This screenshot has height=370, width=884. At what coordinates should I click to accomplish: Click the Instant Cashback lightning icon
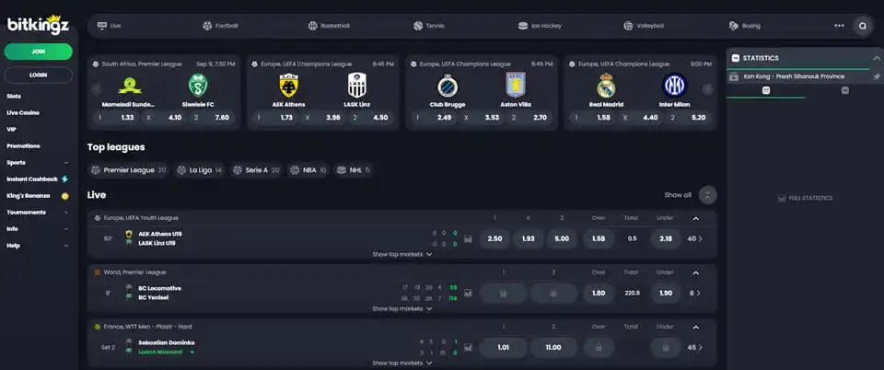pyautogui.click(x=64, y=179)
